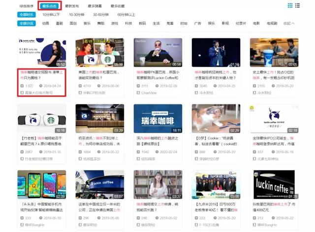The height and width of the screenshot is (232, 315).
Task: Click the play count icon beside 4719
Action: click(x=80, y=86)
